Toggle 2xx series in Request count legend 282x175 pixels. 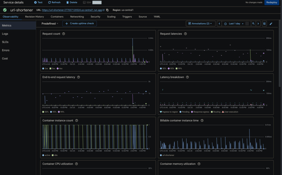pyautogui.click(x=45, y=68)
